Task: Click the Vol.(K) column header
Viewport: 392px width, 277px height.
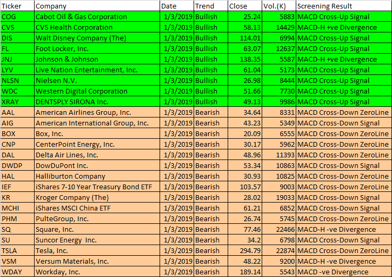Action: click(x=279, y=6)
